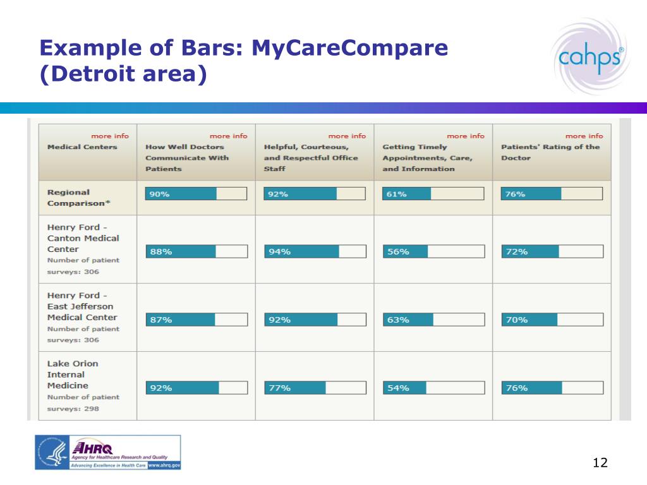Open 'more info' for How Well Doctors Communicate

point(228,136)
